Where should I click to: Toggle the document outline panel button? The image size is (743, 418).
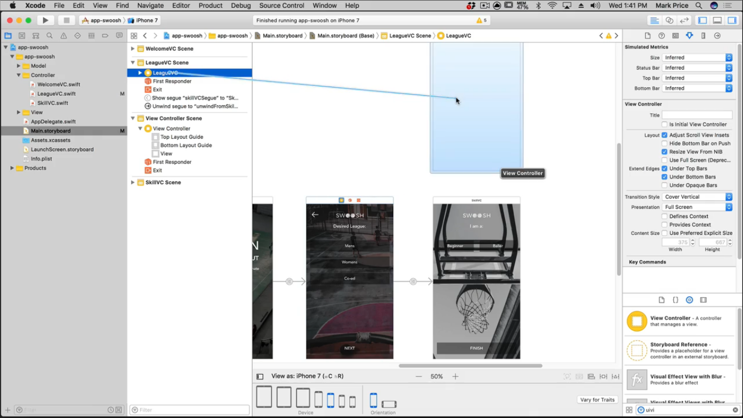260,376
